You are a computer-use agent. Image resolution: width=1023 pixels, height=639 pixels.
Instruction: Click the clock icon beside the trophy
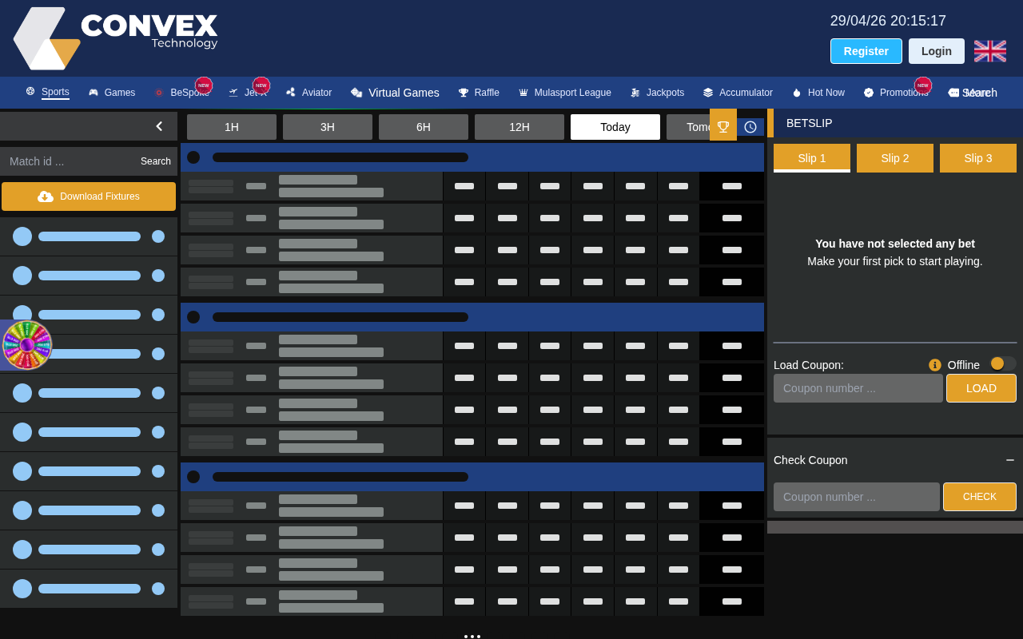750,127
